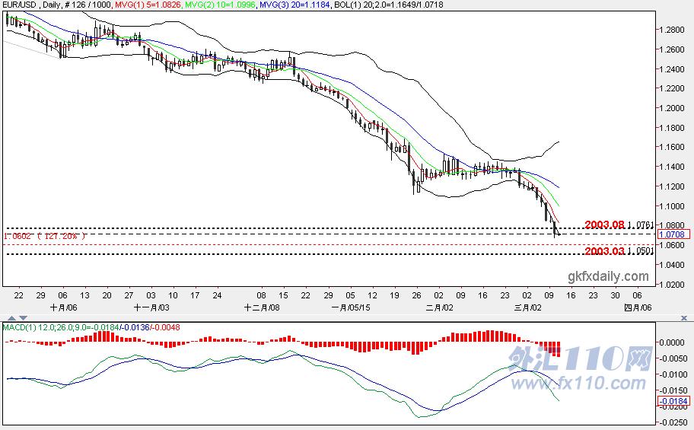Close the MACD indicator panel

684,318
